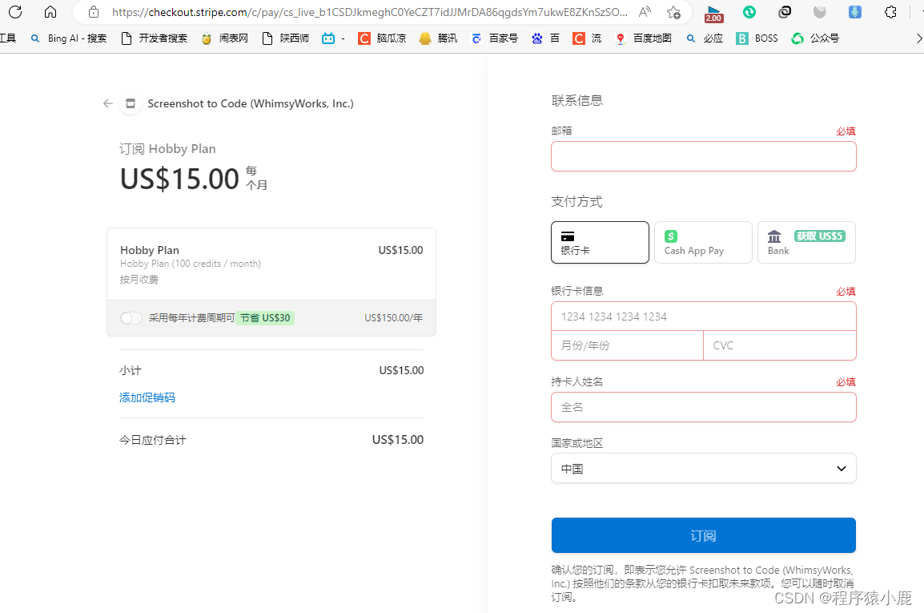Select 银行卡 card payment method
The image size is (924, 613).
pyautogui.click(x=600, y=243)
